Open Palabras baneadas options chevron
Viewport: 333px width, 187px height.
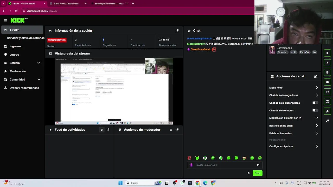pos(317,133)
